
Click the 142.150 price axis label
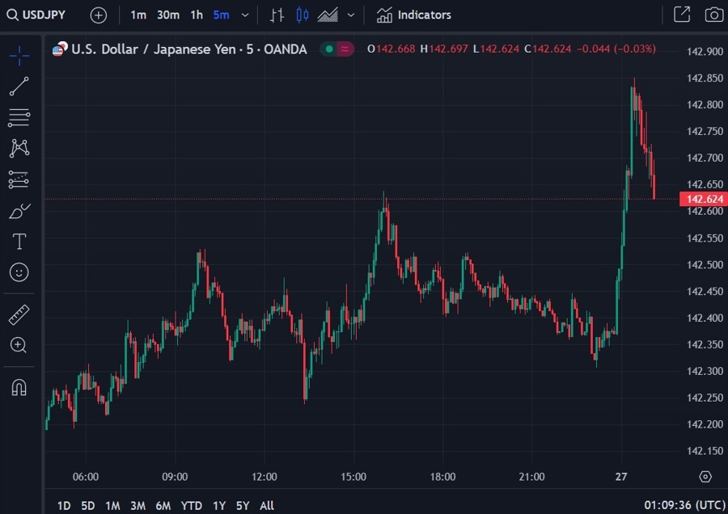coord(705,451)
